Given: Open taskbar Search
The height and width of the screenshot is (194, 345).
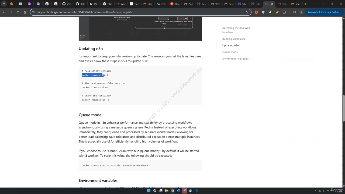Looking at the screenshot, I should point(155,191).
